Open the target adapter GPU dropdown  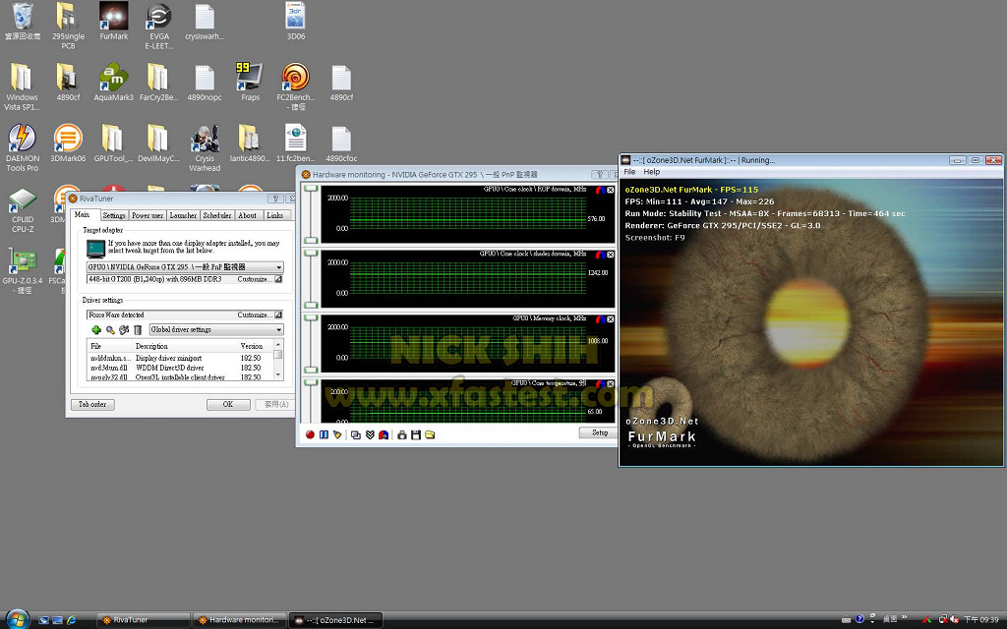(278, 267)
